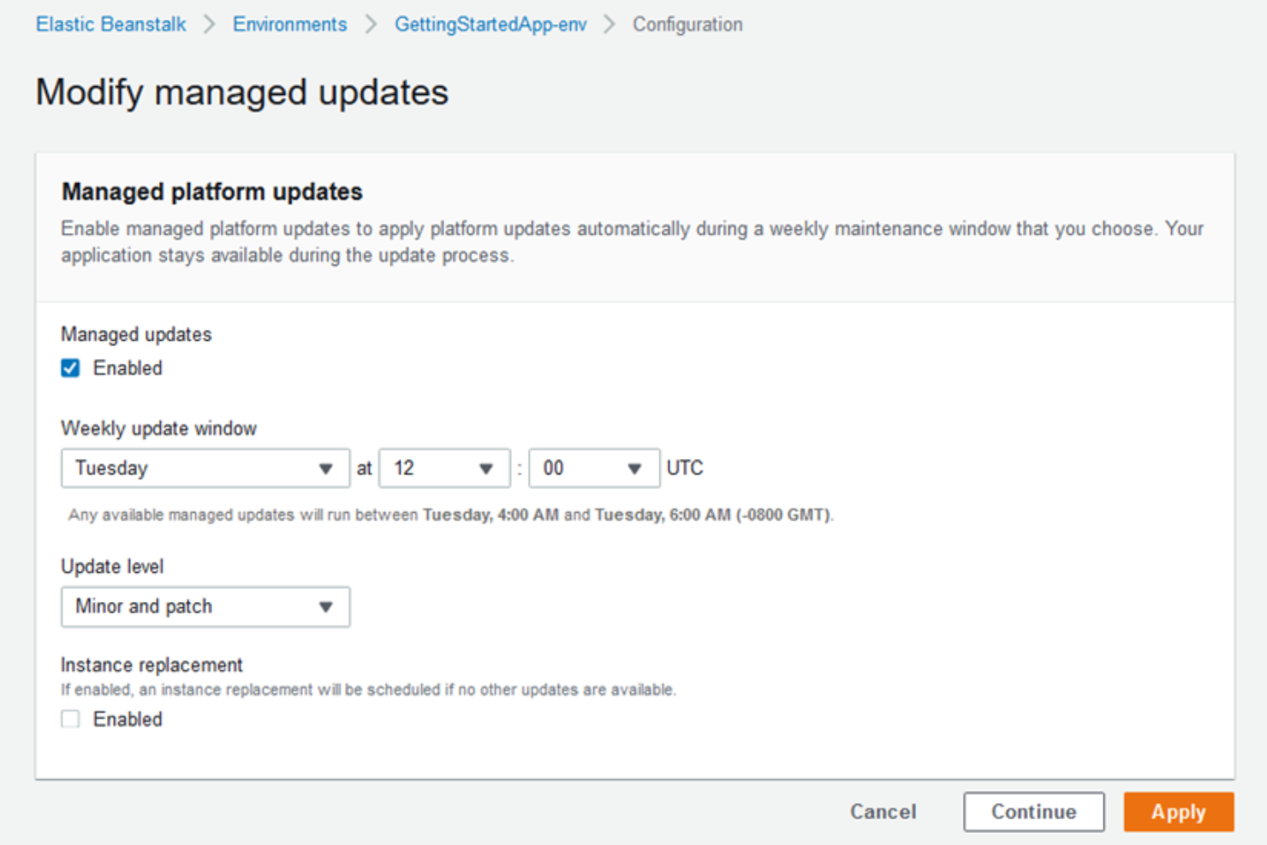This screenshot has height=845, width=1267.
Task: Click the Weekly update window label
Action: click(x=158, y=428)
